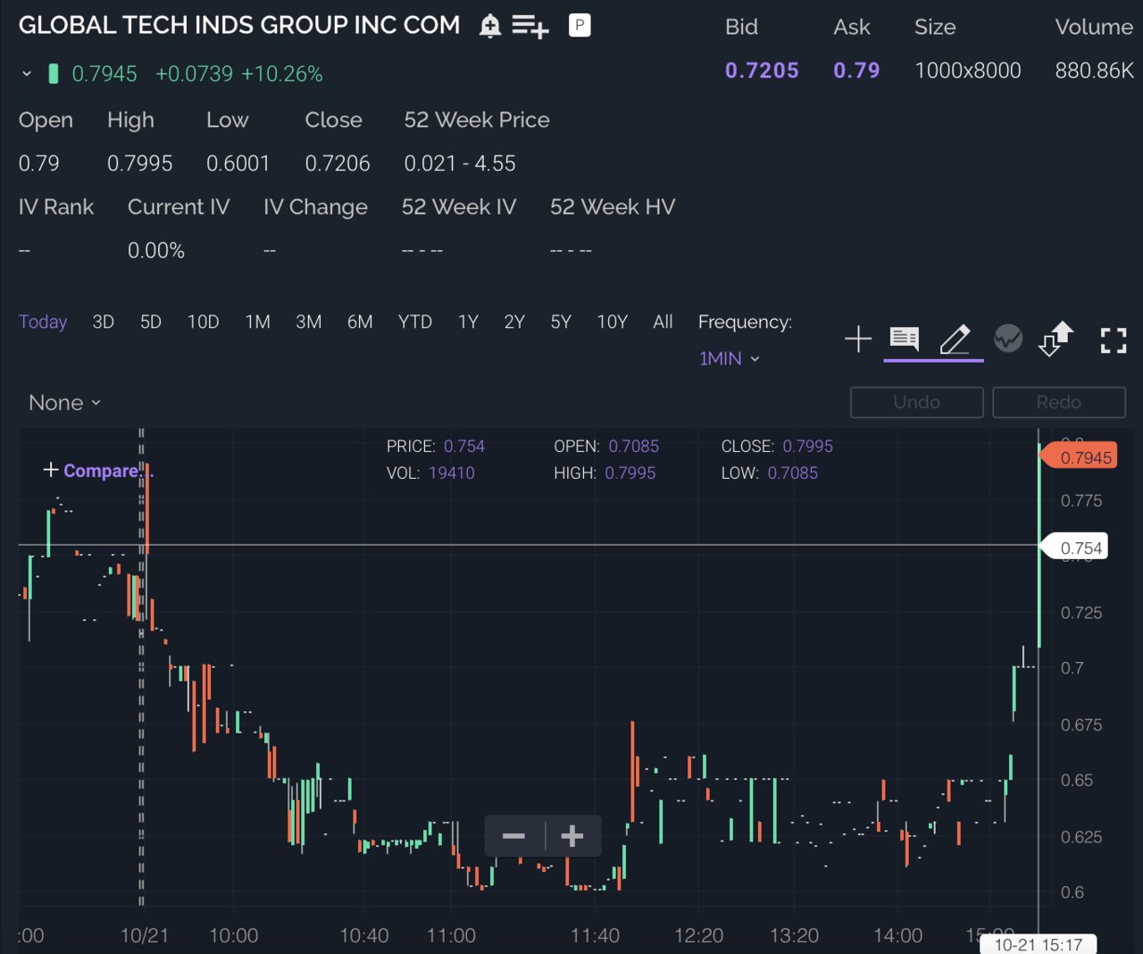The height and width of the screenshot is (954, 1143).
Task: Set an alert with the bell icon
Action: pos(489,26)
